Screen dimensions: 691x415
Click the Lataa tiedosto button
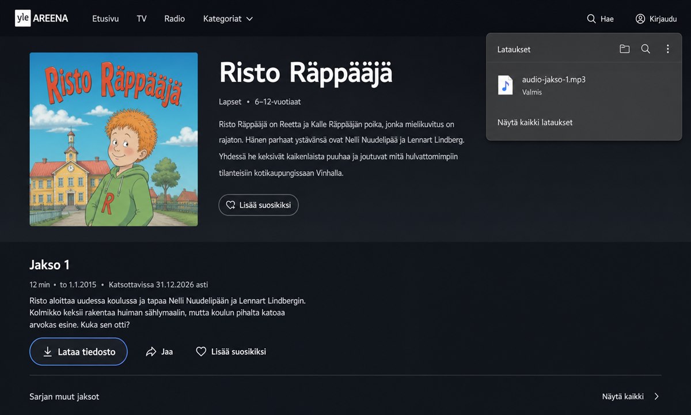[x=78, y=352]
